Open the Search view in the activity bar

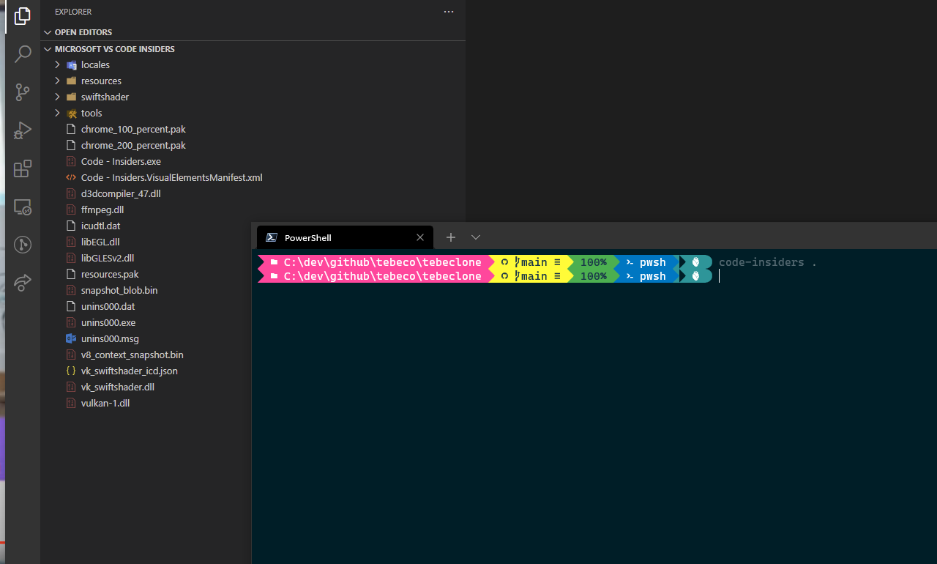pyautogui.click(x=22, y=54)
